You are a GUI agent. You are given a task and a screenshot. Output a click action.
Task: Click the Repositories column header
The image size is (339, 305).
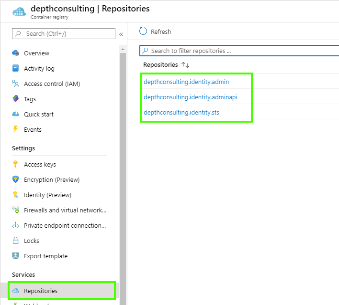pyautogui.click(x=160, y=64)
